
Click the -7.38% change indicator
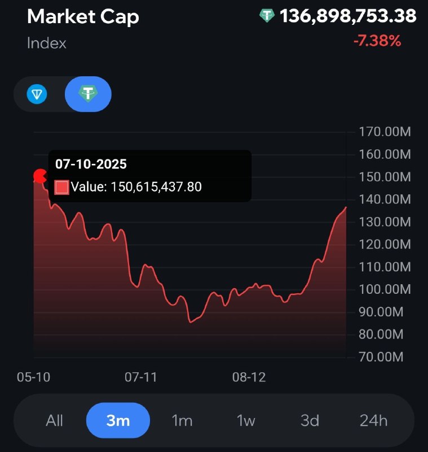pyautogui.click(x=377, y=41)
